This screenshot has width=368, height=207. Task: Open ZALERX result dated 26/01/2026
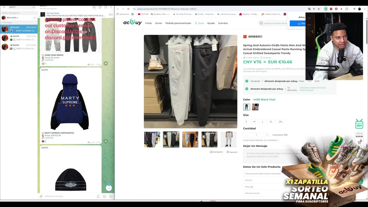pos(19,29)
